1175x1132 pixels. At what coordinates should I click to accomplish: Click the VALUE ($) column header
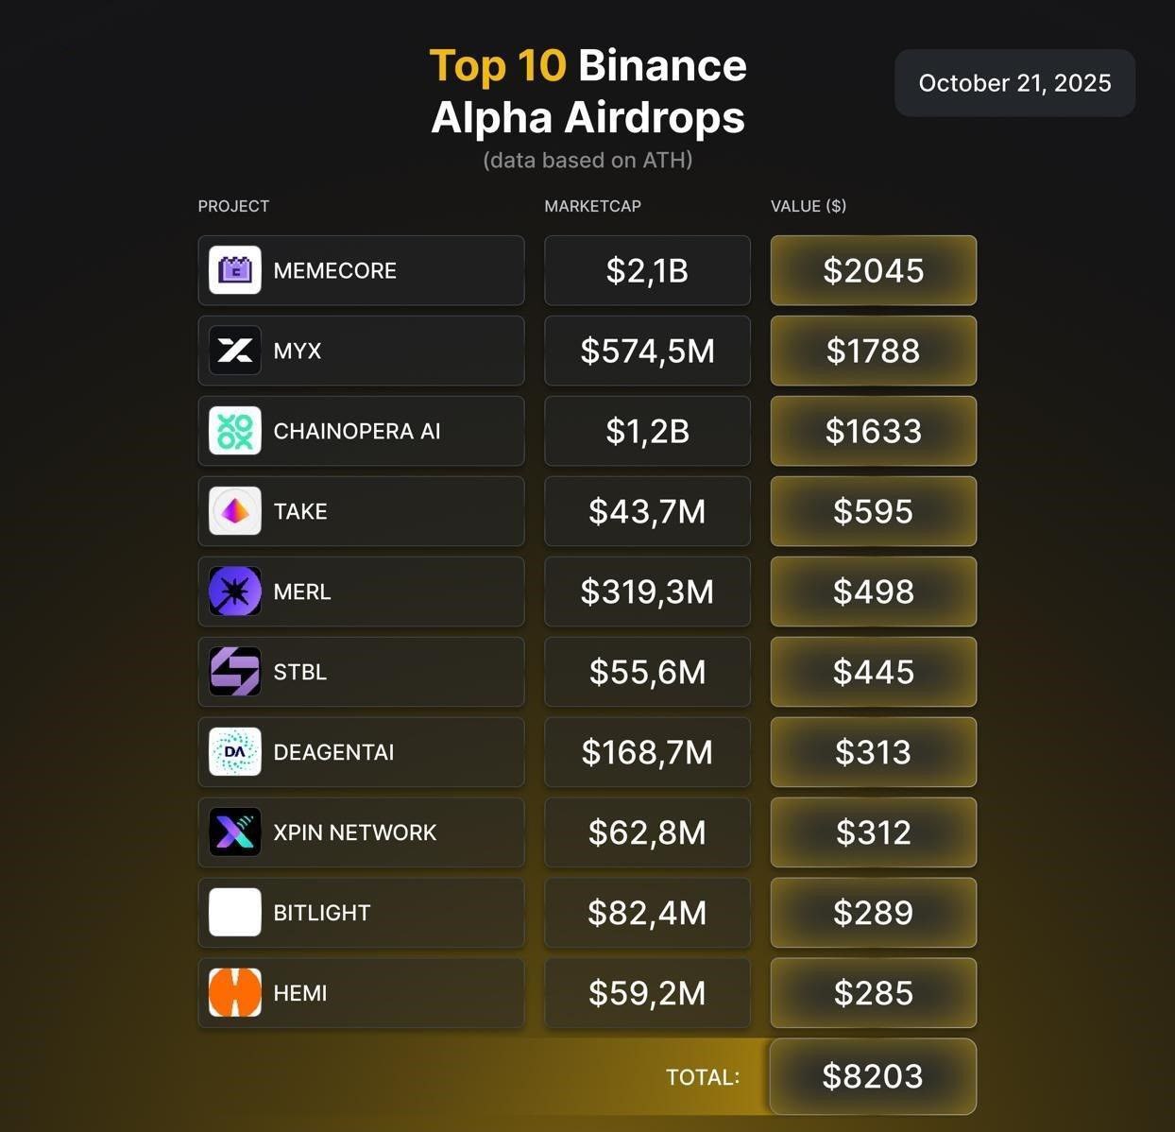(x=808, y=206)
